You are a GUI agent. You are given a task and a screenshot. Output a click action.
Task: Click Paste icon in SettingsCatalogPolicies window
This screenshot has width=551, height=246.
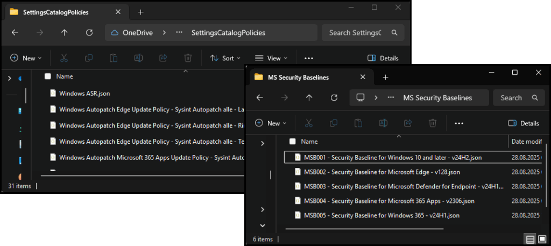pyautogui.click(x=113, y=58)
